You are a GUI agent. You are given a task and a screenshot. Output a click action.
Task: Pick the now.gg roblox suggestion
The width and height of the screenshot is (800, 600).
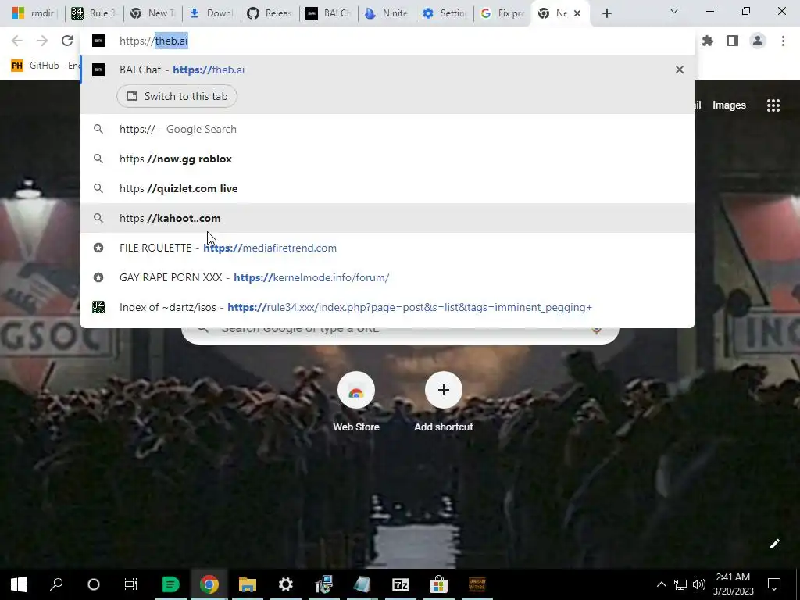387,159
